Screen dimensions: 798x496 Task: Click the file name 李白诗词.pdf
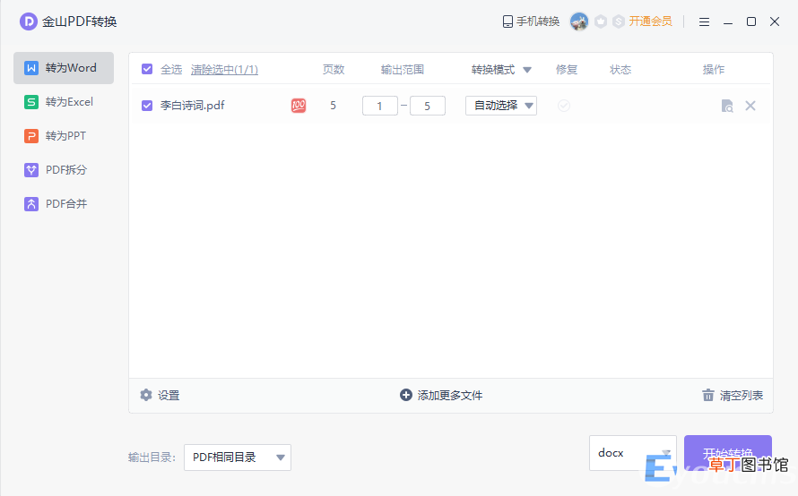click(193, 106)
